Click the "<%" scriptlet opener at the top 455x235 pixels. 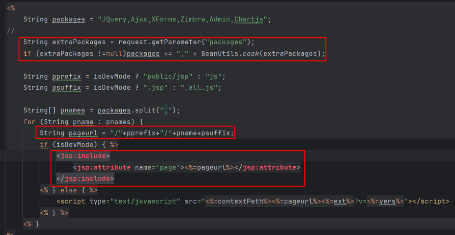pos(11,8)
